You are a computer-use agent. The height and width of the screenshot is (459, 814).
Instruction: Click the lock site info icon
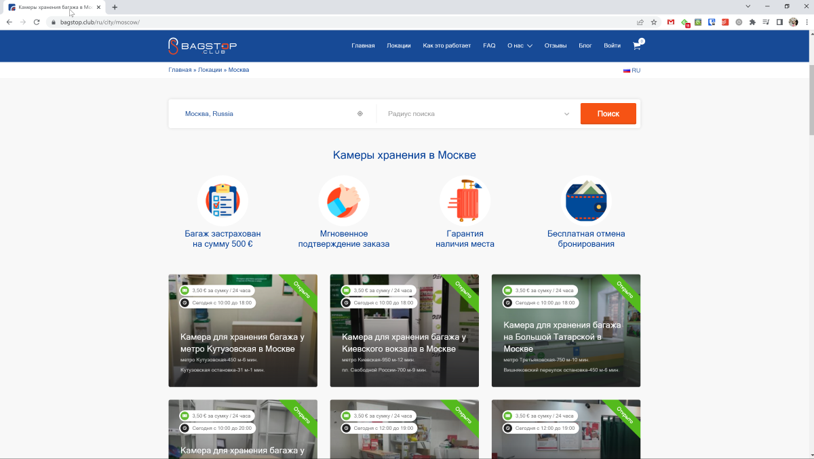coord(53,22)
